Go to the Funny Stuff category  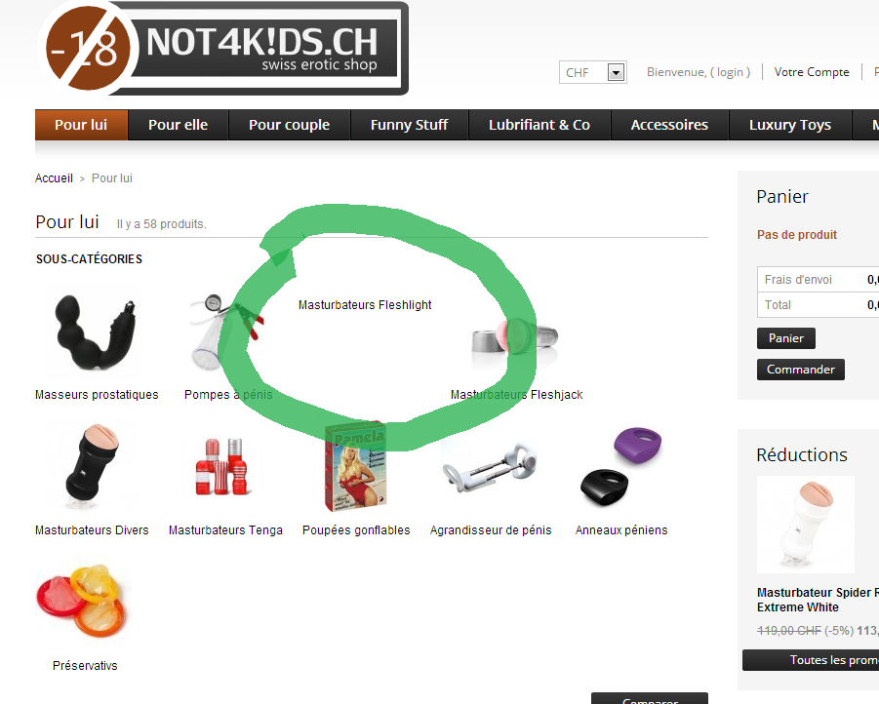click(x=409, y=125)
